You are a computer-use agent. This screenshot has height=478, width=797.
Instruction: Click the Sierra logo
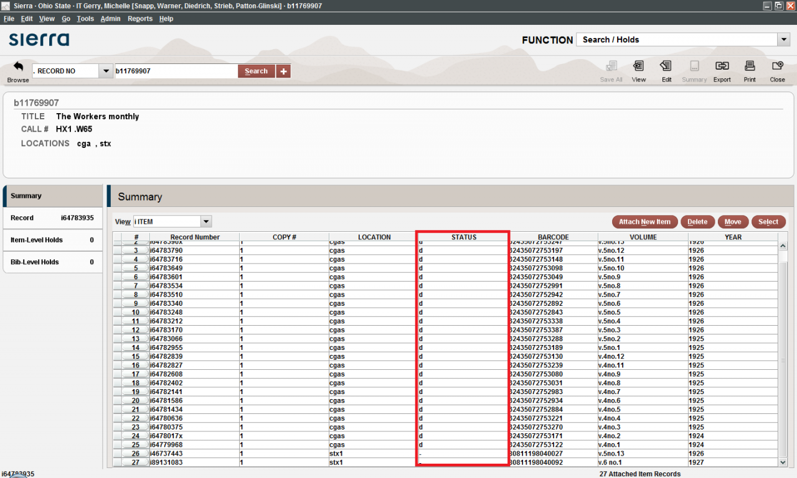(x=39, y=40)
